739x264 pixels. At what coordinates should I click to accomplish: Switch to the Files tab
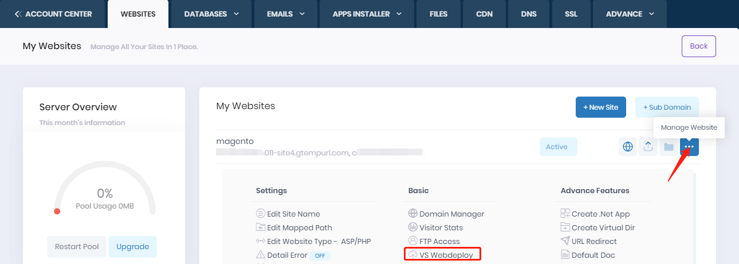point(438,14)
